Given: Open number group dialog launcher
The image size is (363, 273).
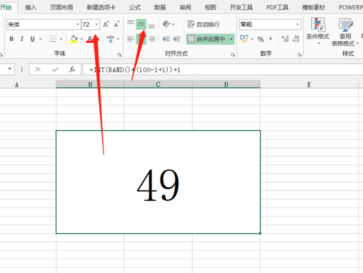Looking at the screenshot, I should [299, 55].
